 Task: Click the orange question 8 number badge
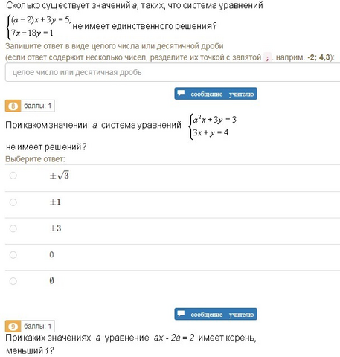13,106
